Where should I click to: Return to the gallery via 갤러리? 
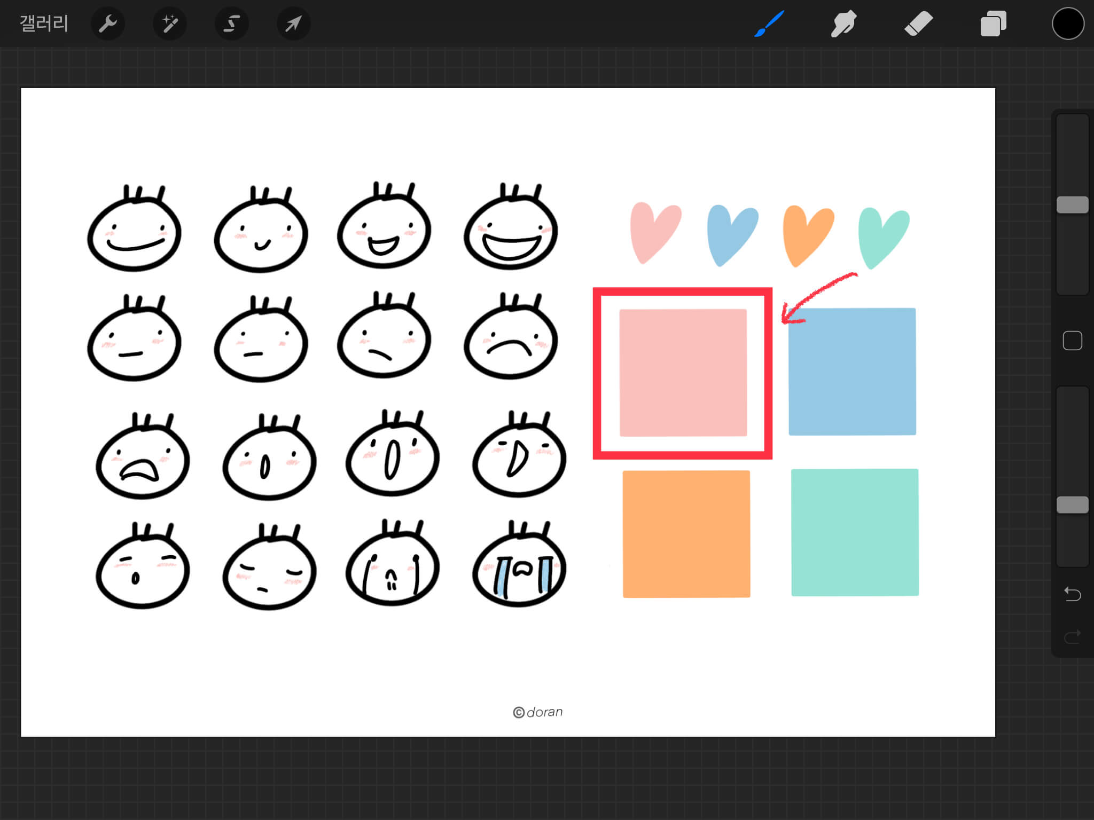pos(44,23)
